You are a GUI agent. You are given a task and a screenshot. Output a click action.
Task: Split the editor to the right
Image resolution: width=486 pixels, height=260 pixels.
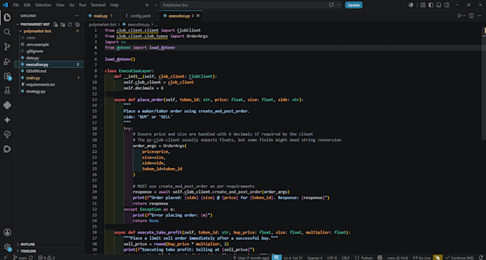pos(471,16)
